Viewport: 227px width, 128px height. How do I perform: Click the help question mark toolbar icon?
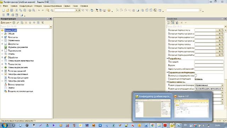click(x=101, y=10)
